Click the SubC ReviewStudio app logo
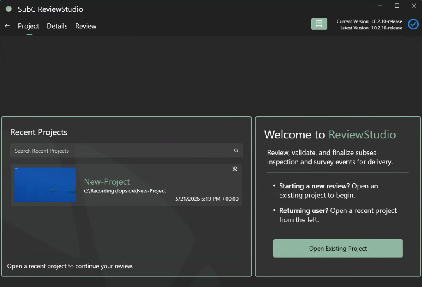Image resolution: width=422 pixels, height=287 pixels. (9, 9)
